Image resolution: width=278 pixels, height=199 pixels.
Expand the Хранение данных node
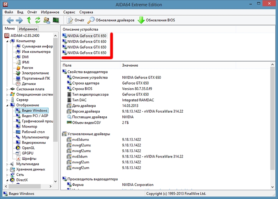click(7, 170)
